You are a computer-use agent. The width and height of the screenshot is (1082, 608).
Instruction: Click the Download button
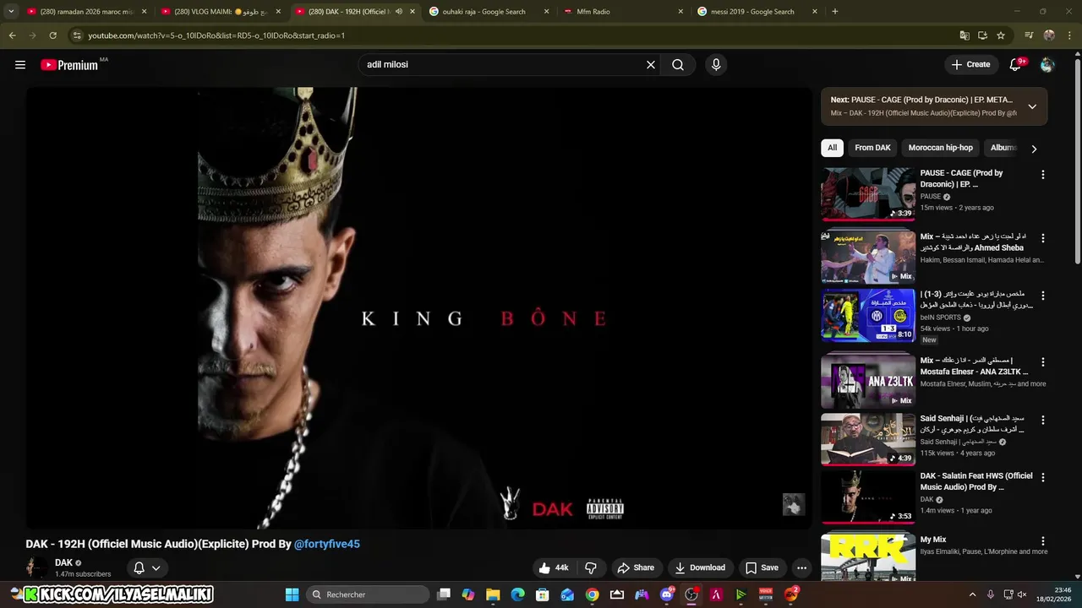[x=700, y=568]
